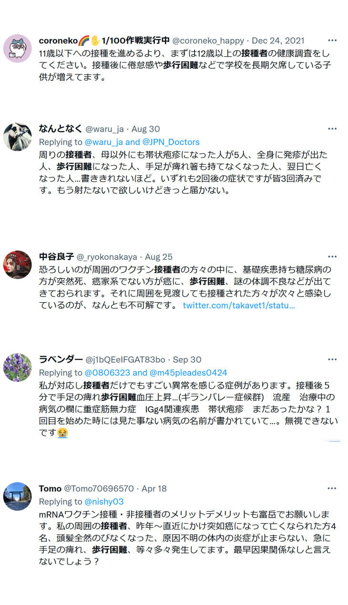Image resolution: width=348 pixels, height=605 pixels.
Task: Open the Aug 25 tweet timestamp
Action: click(x=159, y=257)
